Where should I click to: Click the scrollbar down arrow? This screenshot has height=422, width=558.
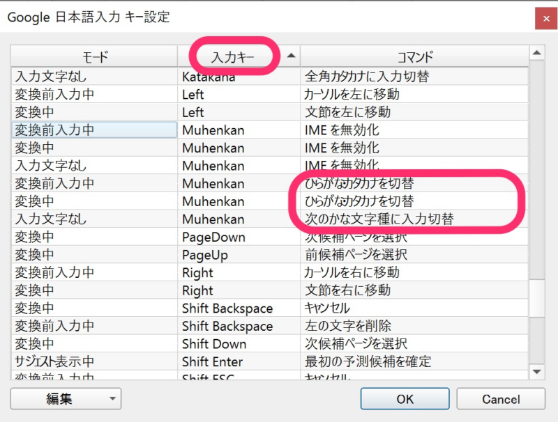(536, 372)
